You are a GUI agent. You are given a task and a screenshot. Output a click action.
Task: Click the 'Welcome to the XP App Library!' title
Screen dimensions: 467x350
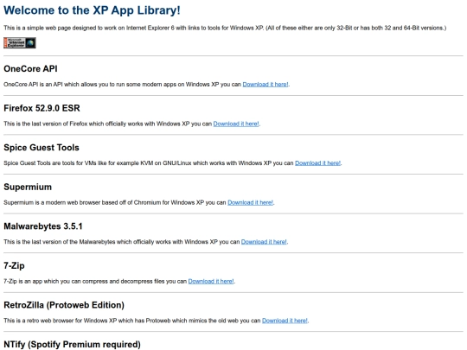coord(92,10)
